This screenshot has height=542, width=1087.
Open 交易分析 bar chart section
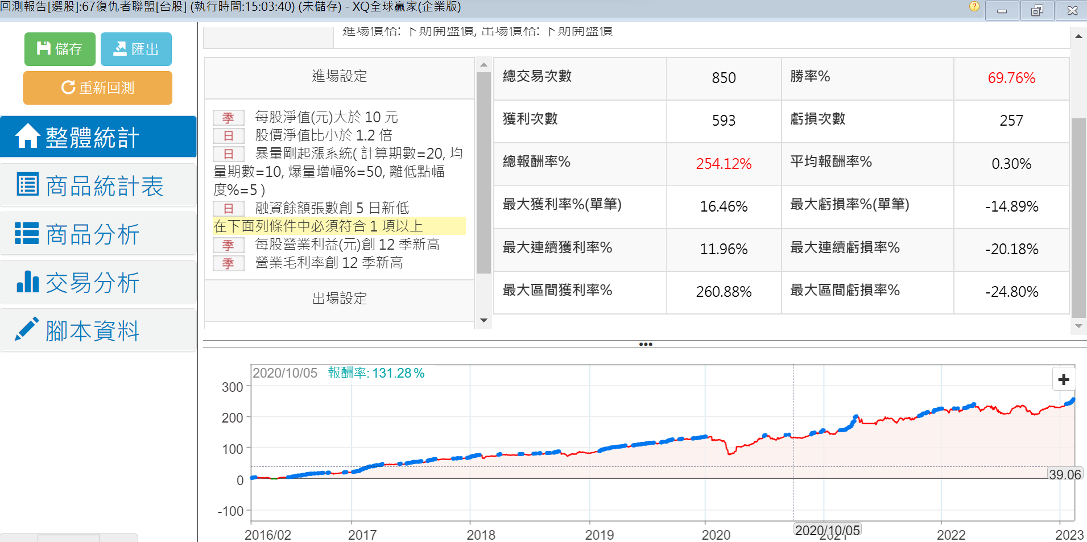tap(98, 283)
